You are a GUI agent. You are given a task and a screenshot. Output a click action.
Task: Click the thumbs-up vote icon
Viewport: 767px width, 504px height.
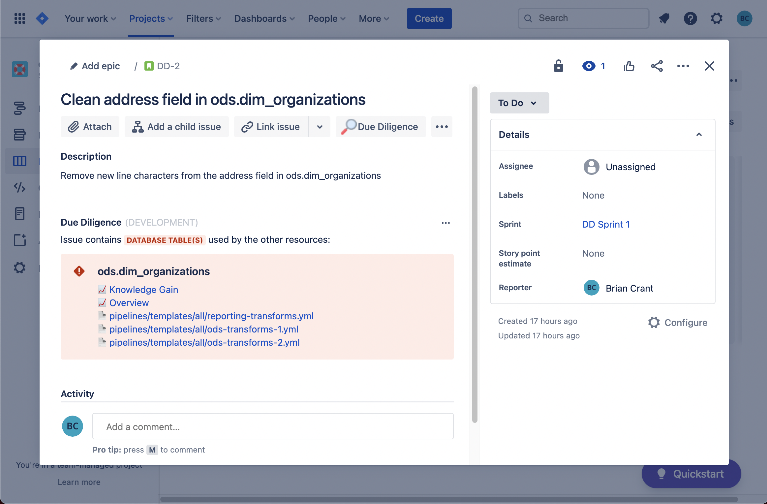click(x=629, y=66)
